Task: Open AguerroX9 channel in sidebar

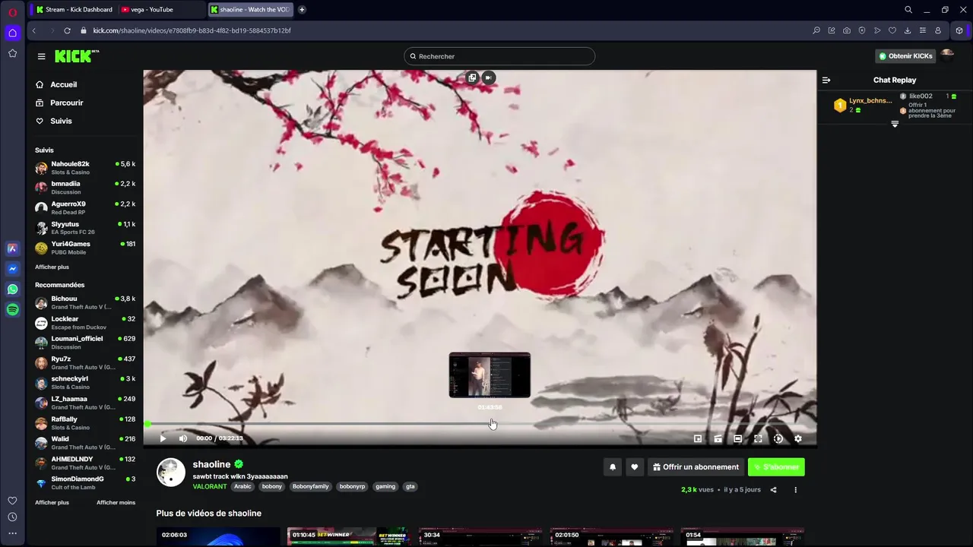Action: point(85,208)
